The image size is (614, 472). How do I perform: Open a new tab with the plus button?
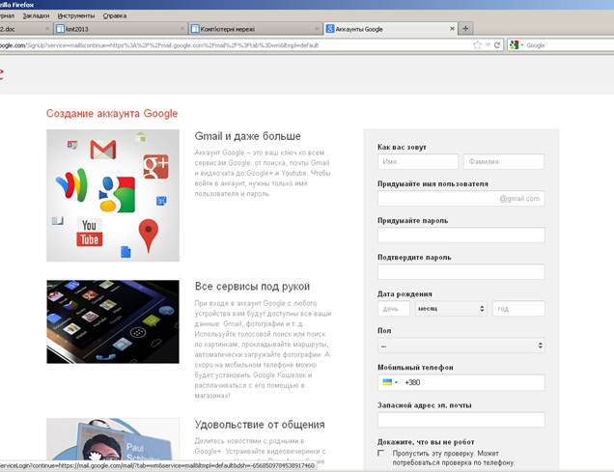pos(465,28)
